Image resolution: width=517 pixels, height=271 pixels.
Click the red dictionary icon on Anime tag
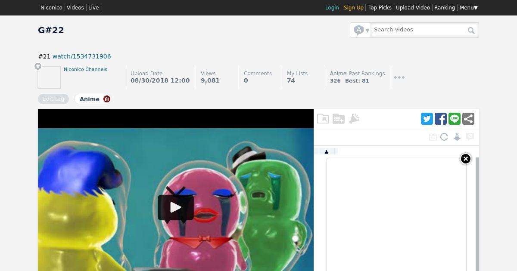(x=107, y=99)
